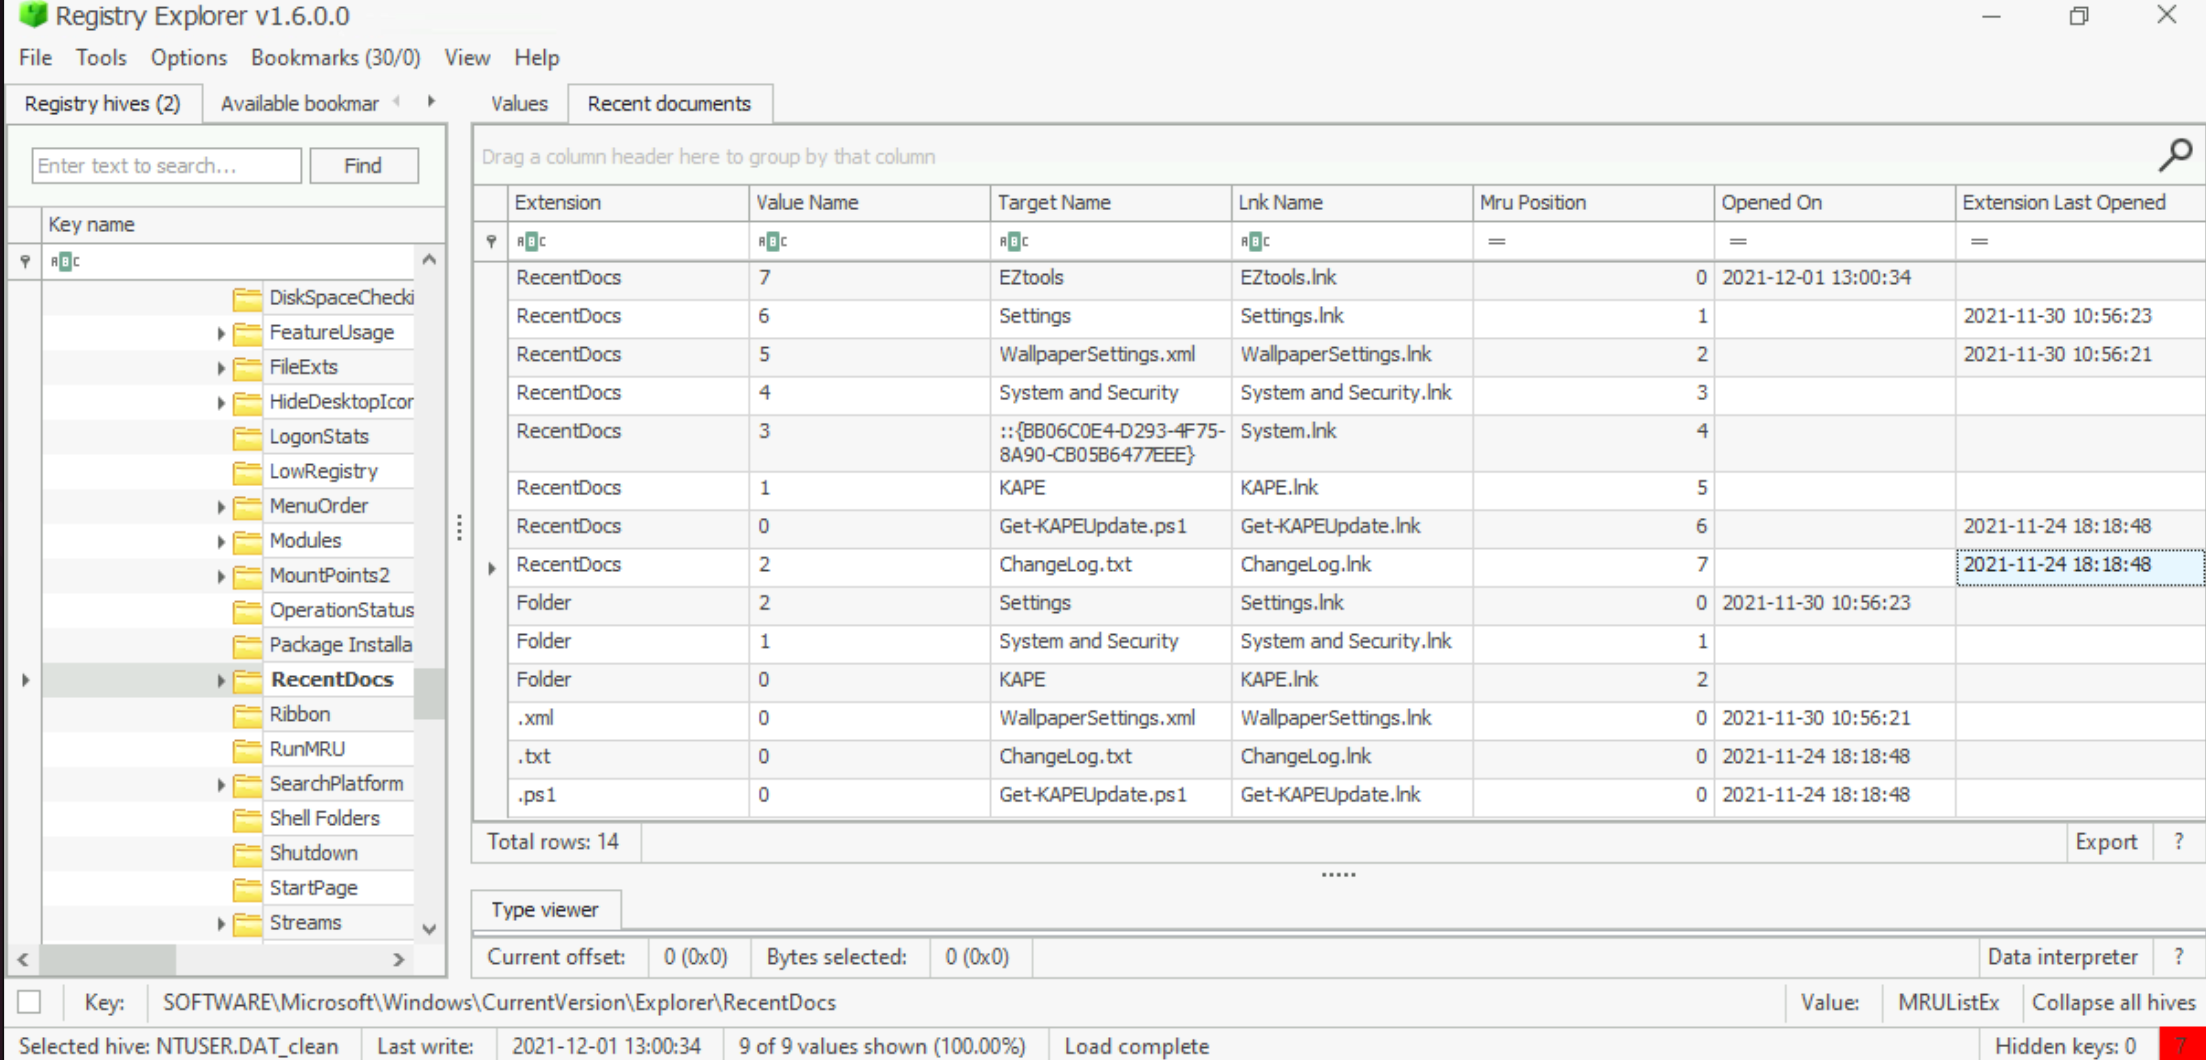Open the View menu
This screenshot has height=1060, width=2206.
click(467, 57)
